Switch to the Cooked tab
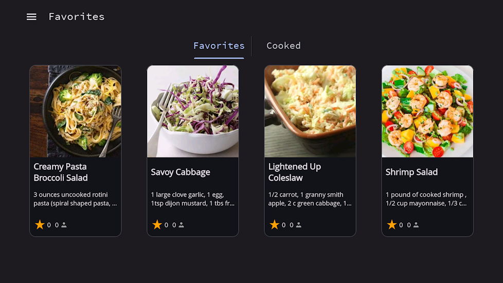Viewport: 503px width, 283px height. pyautogui.click(x=283, y=46)
